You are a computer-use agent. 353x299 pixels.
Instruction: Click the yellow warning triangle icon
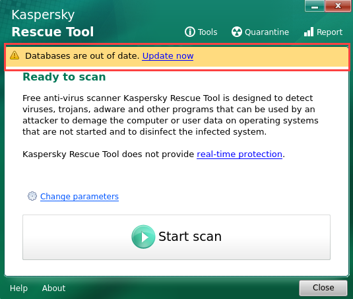[15, 55]
